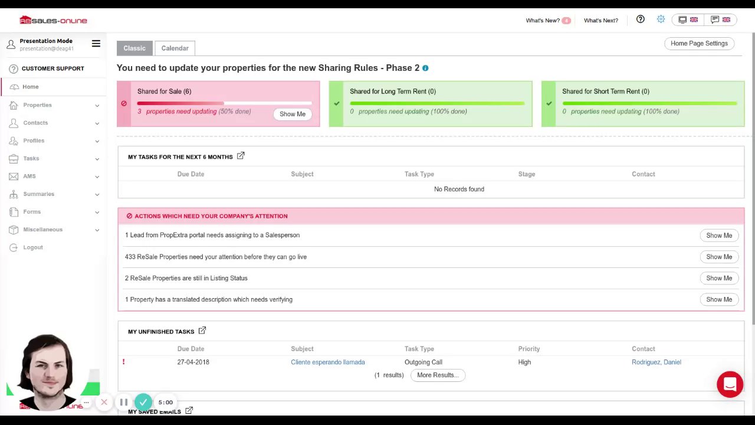Cancel recording with the red X button
Screen dimensions: 755x425
pyautogui.click(x=104, y=403)
